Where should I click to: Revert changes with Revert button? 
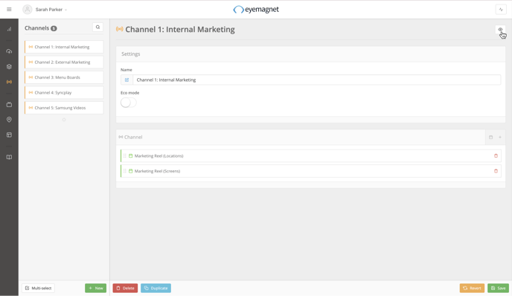tap(472, 288)
